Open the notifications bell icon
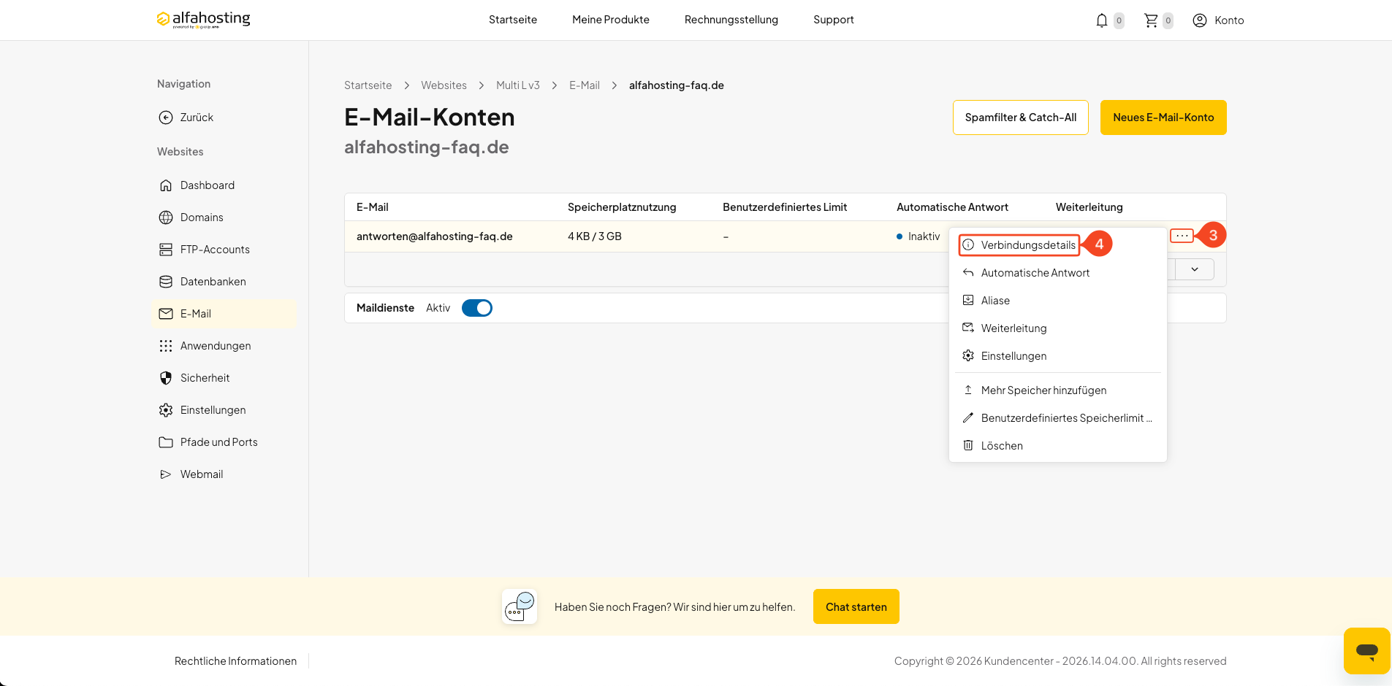The image size is (1392, 686). coord(1102,20)
